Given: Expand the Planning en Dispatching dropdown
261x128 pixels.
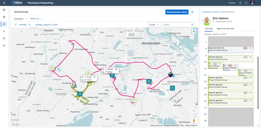Looking at the screenshot, I should coord(54,3).
